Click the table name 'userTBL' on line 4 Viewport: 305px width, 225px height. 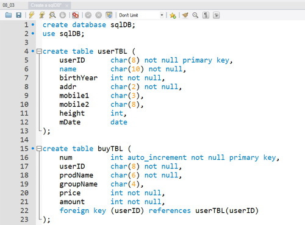(x=112, y=51)
